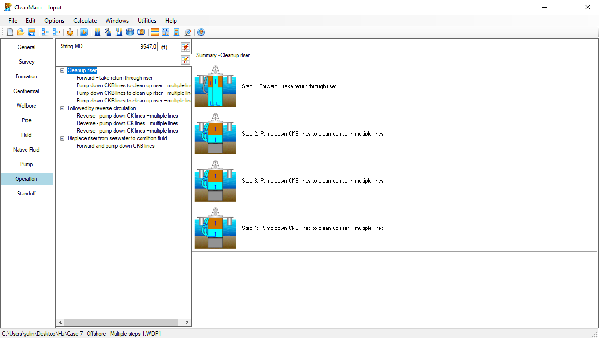Click the New file toolbar icon
This screenshot has height=339, width=599.
pos(10,32)
